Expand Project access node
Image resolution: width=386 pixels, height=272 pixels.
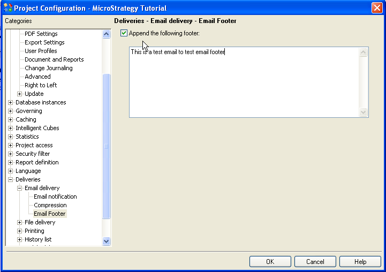10,145
